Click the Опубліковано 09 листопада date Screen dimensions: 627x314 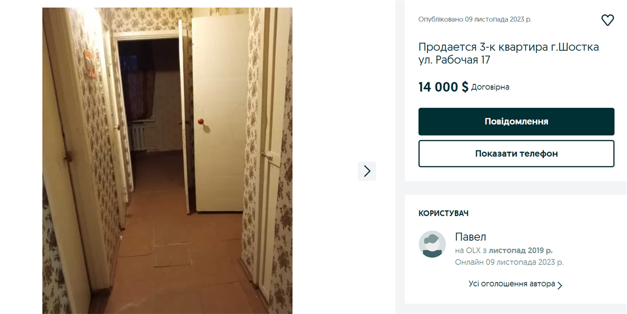475,19
